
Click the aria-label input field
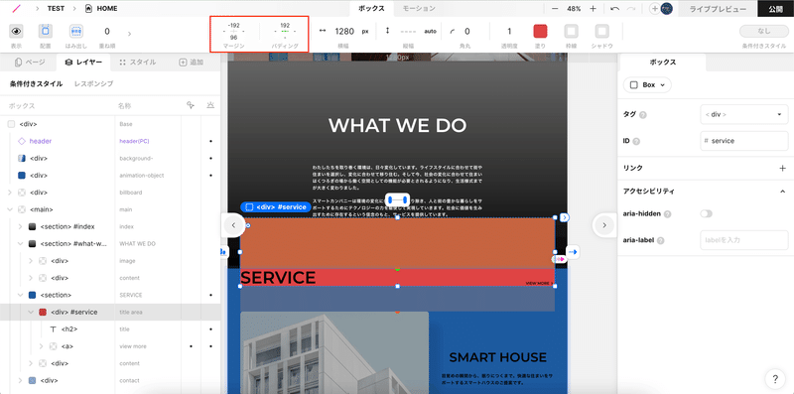[743, 240]
